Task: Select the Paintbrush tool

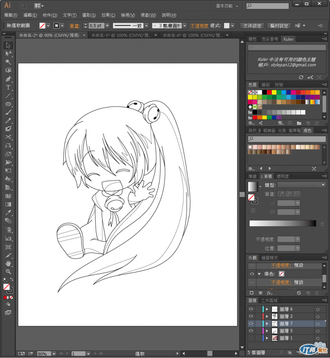Action: pyautogui.click(x=8, y=112)
